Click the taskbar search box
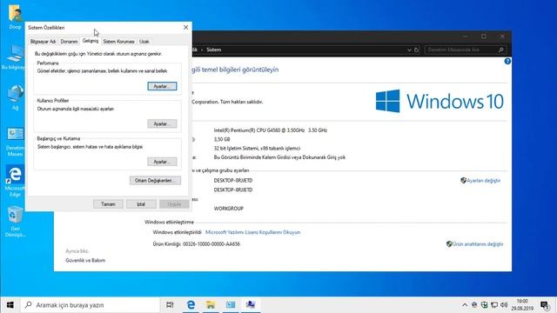Screen dimensions: 557x313 pos(91,305)
